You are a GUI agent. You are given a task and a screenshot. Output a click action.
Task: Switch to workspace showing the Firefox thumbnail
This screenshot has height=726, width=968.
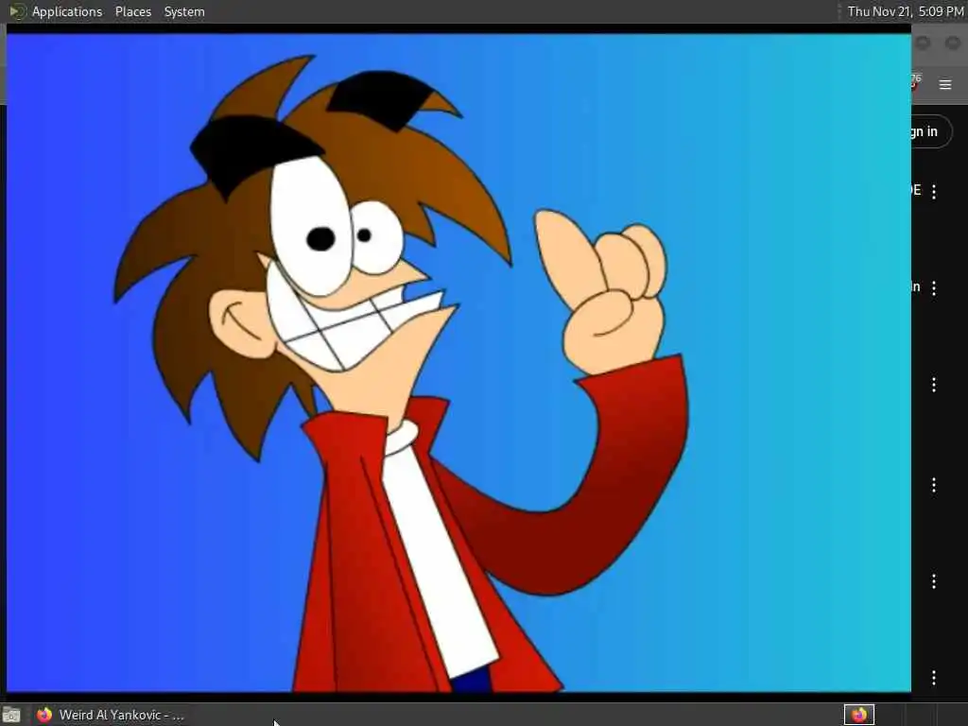pos(858,715)
